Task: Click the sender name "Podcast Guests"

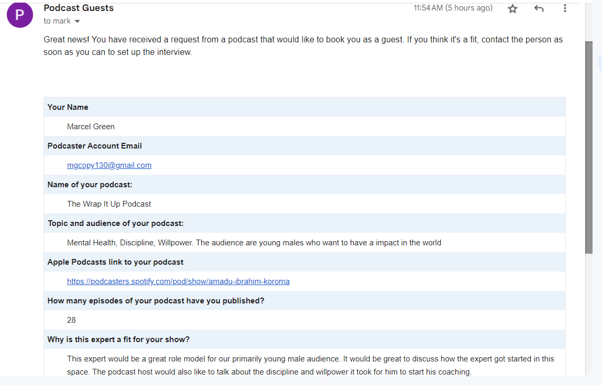Action: (x=79, y=8)
